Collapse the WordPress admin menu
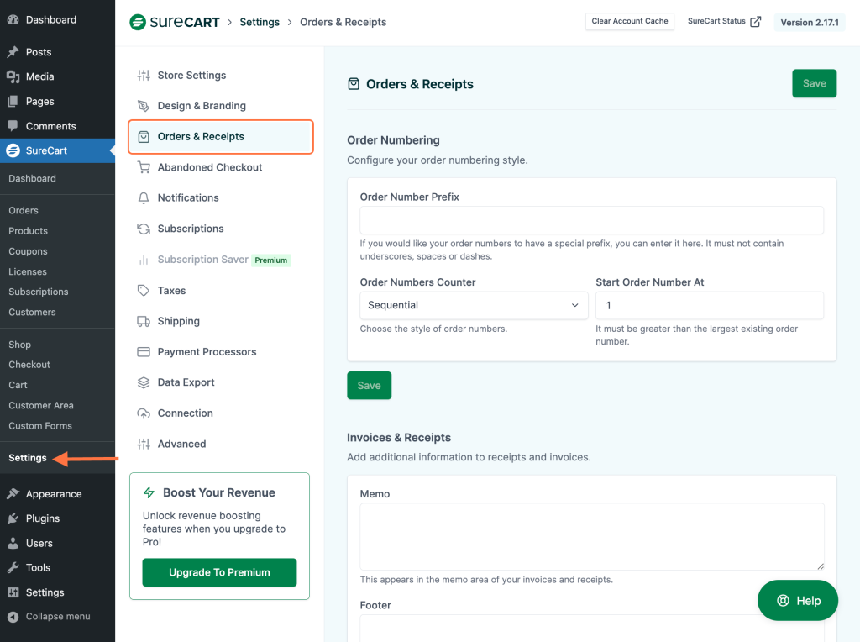The image size is (860, 642). [x=57, y=617]
